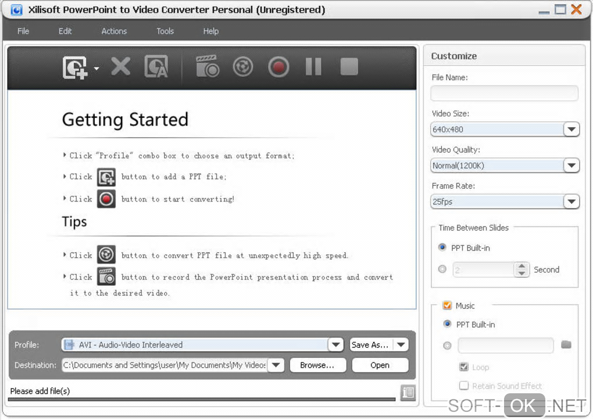Open the Save As dropdown arrow
This screenshot has height=420, width=593.
click(401, 344)
